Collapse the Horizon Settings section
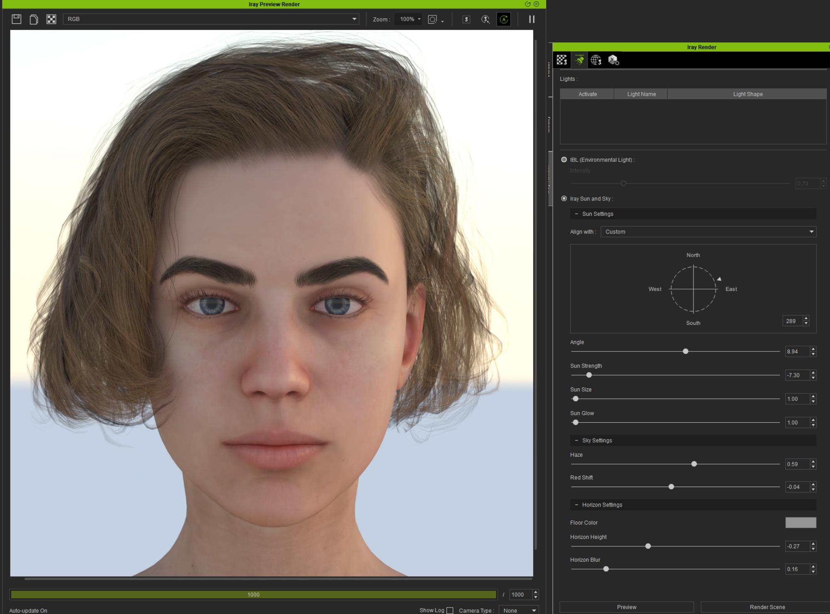This screenshot has width=830, height=614. click(x=576, y=504)
